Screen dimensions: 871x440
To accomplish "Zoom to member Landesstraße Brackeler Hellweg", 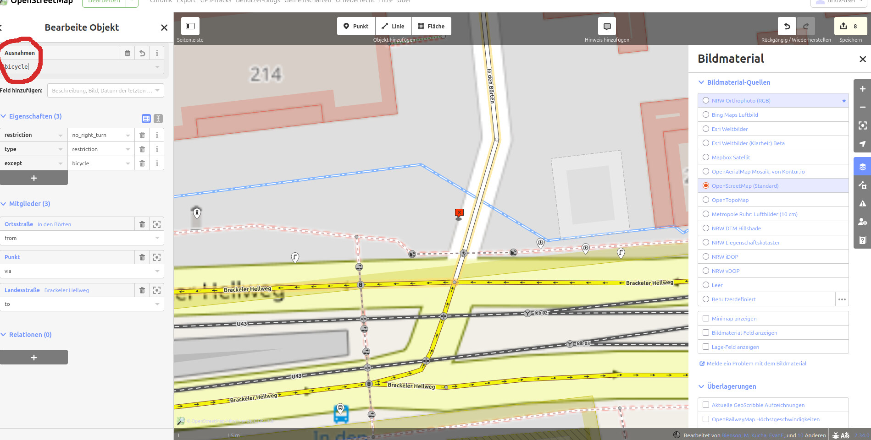I will point(157,290).
